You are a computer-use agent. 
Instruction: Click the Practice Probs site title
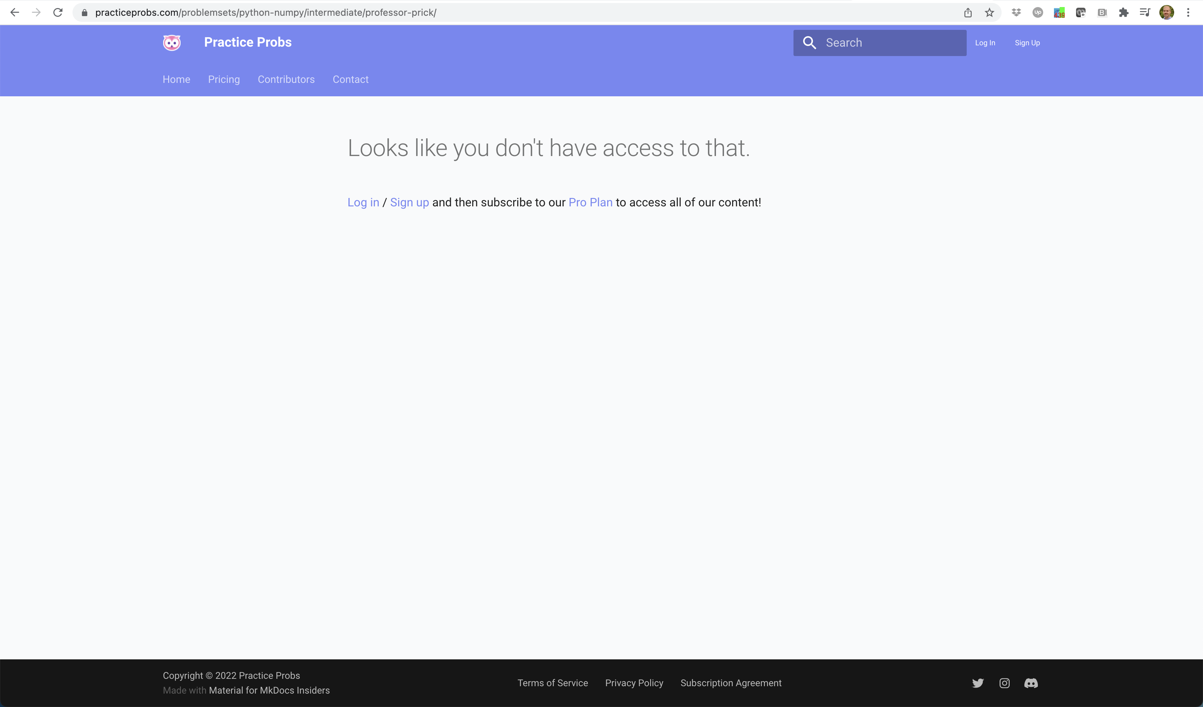tap(248, 43)
